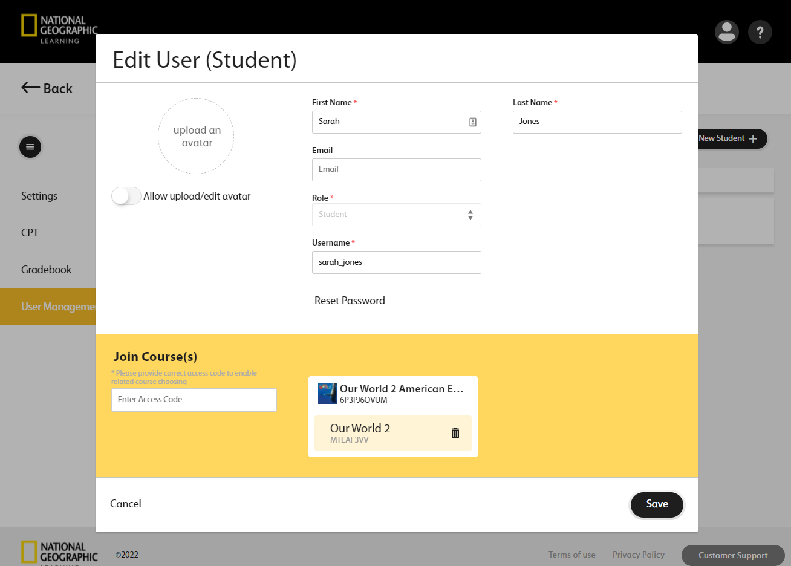Click the First Name input field
This screenshot has height=566, width=791.
pos(397,122)
